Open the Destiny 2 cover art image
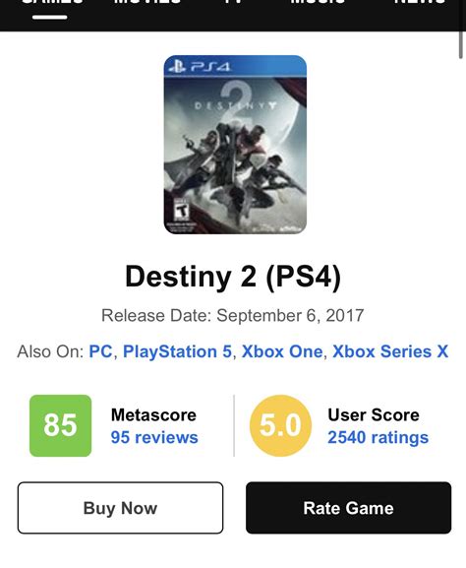 (235, 145)
